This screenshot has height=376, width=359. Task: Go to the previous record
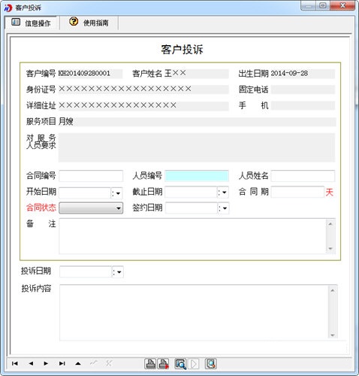pyautogui.click(x=31, y=363)
